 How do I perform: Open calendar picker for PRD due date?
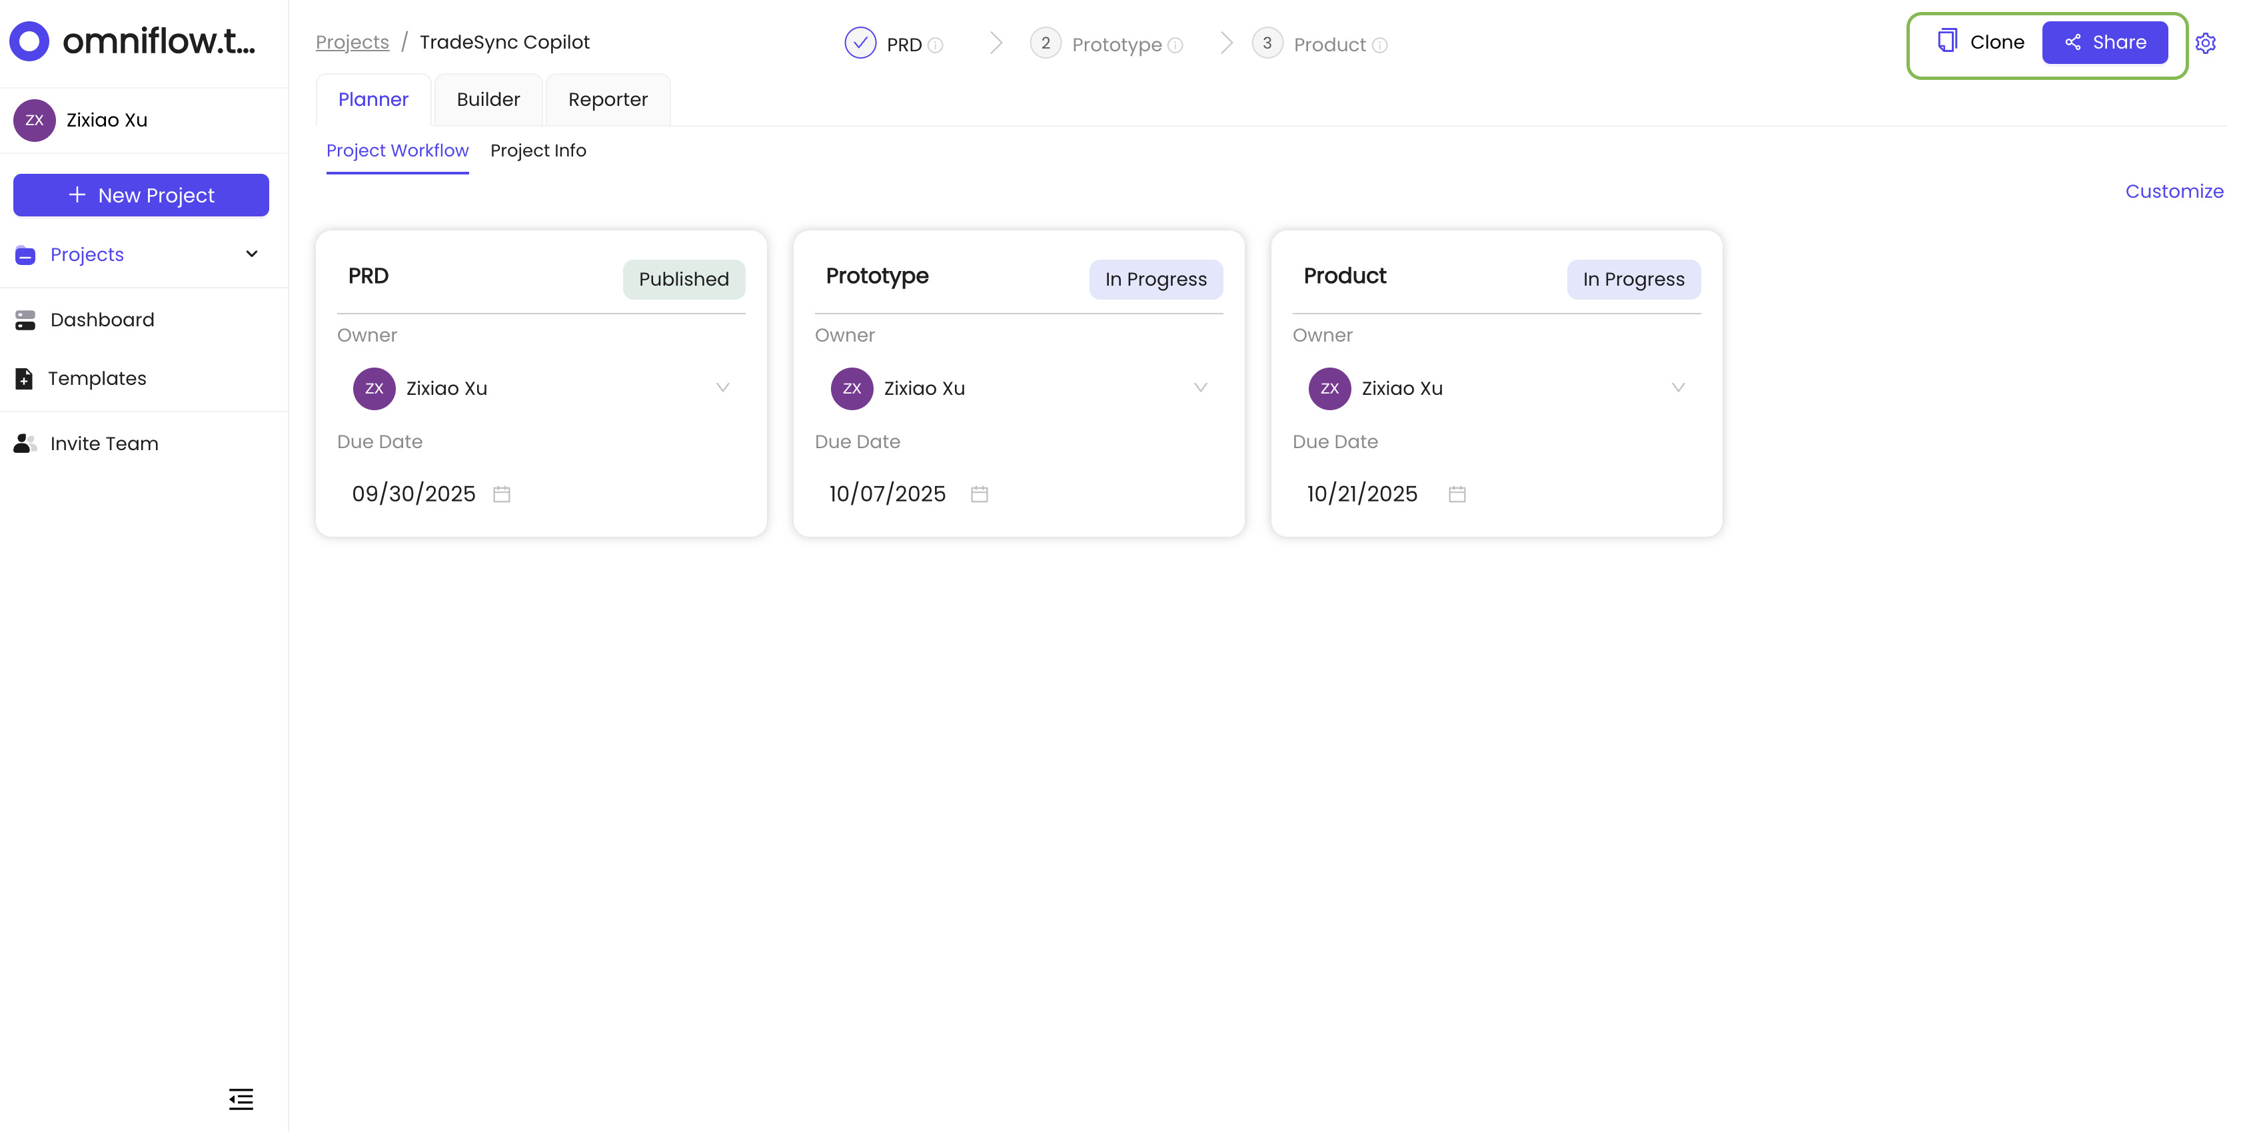[x=502, y=494]
